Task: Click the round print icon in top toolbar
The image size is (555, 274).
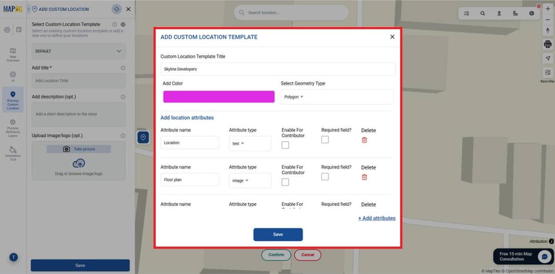Action: point(532,14)
